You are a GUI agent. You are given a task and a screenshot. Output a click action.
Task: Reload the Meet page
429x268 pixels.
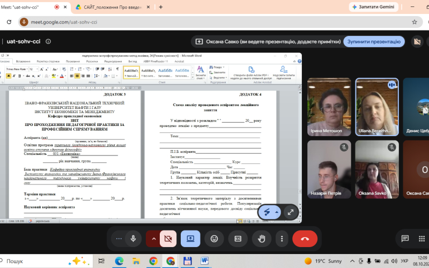(x=9, y=22)
